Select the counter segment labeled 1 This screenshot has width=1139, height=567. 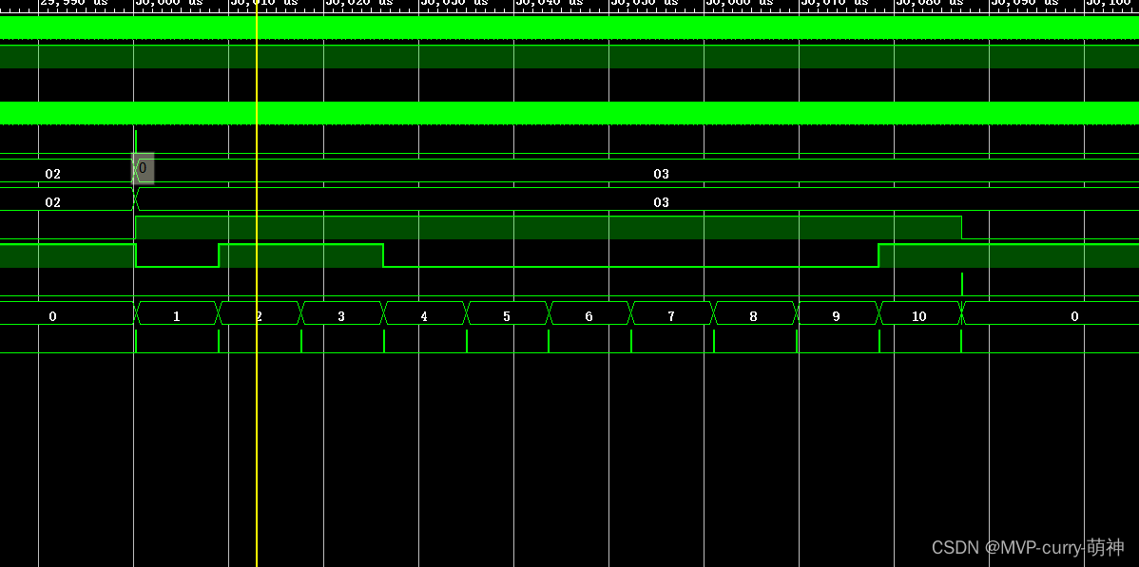[x=175, y=314]
